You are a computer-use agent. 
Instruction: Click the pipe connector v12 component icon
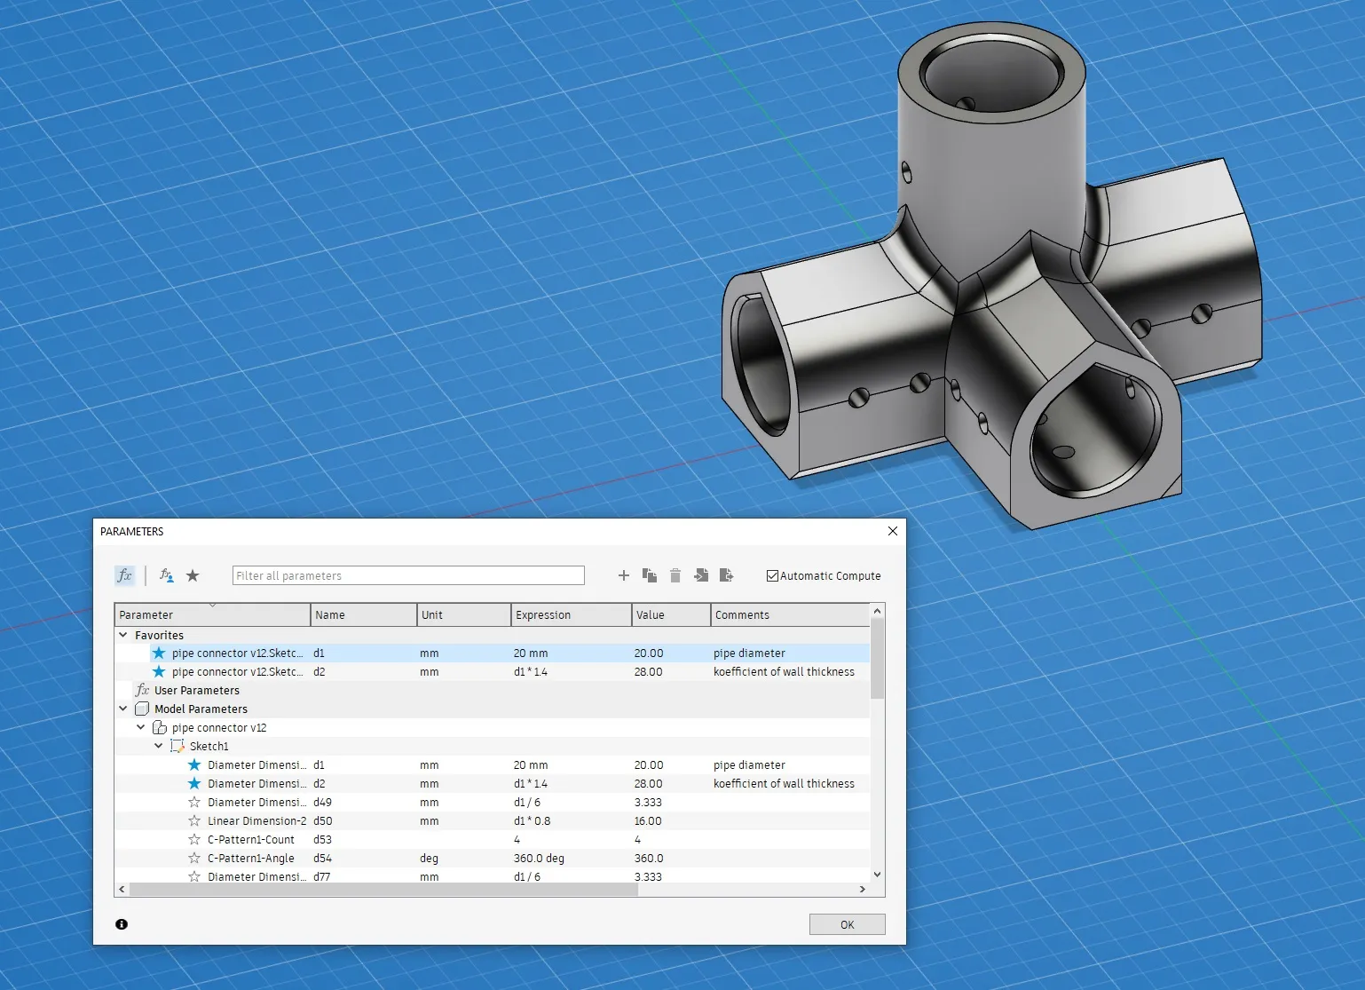click(160, 727)
